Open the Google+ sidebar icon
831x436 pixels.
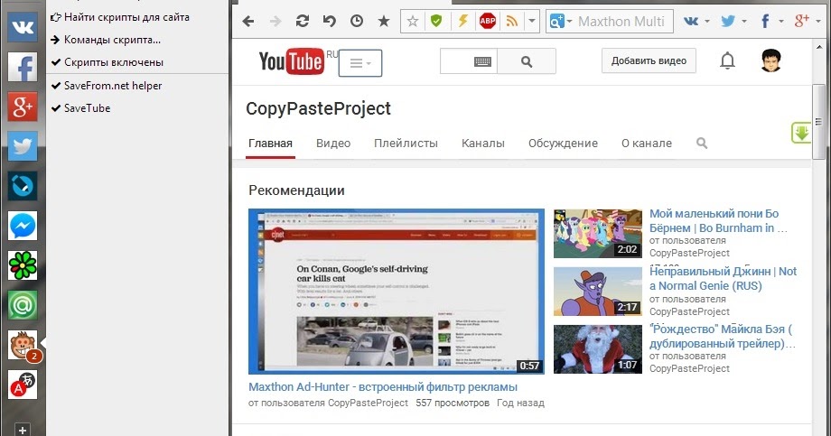tap(23, 107)
